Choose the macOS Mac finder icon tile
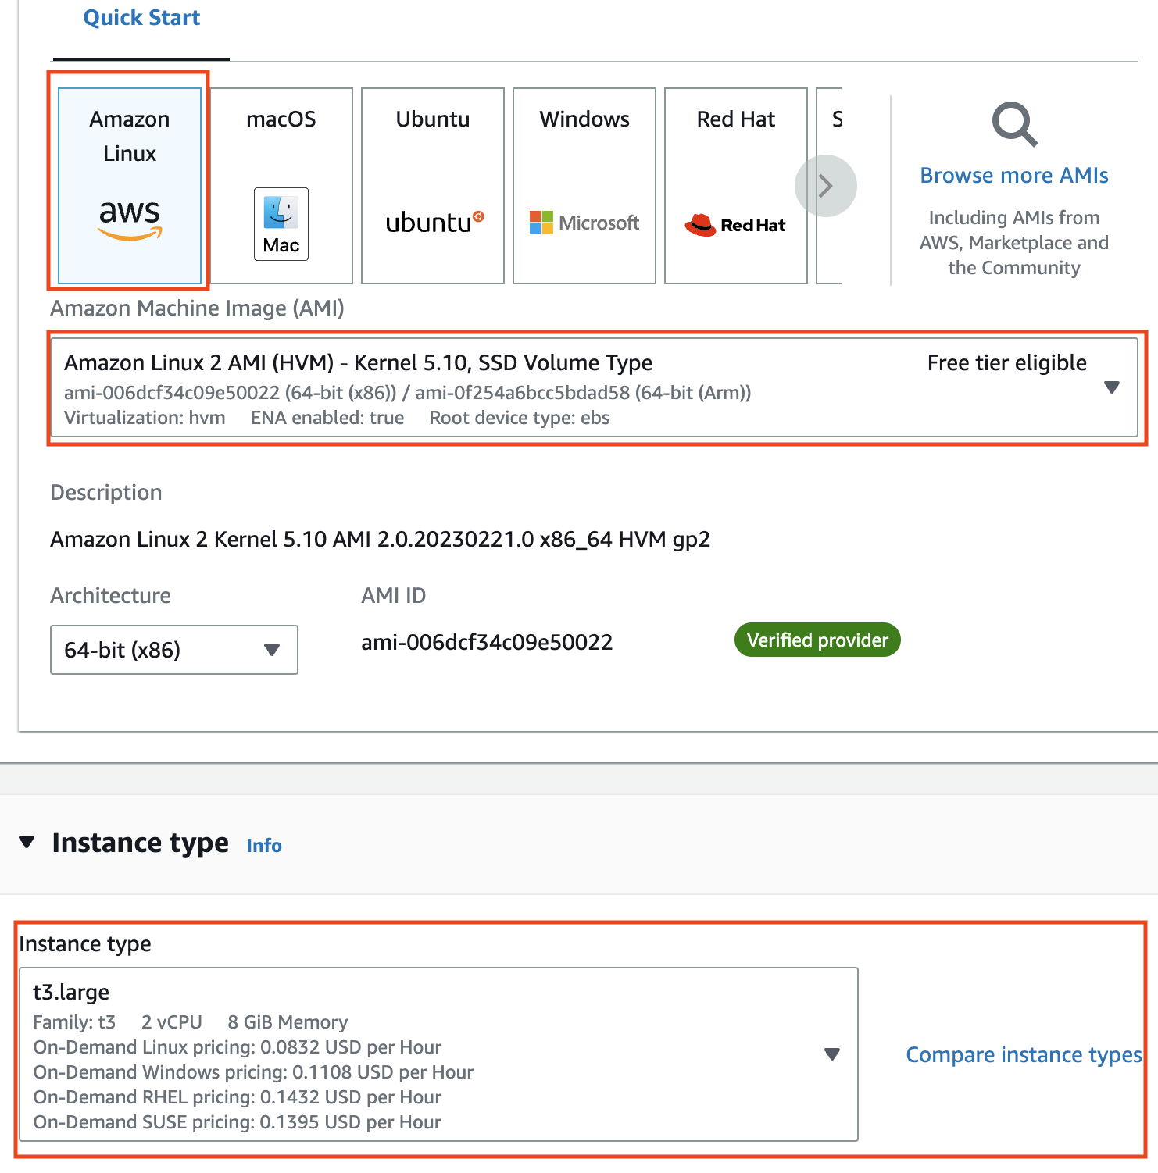Viewport: 1158px width, 1173px height. tap(281, 186)
